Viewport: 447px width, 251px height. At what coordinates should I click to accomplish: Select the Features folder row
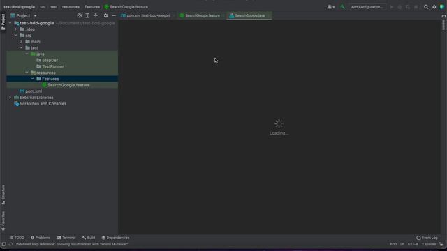62,79
